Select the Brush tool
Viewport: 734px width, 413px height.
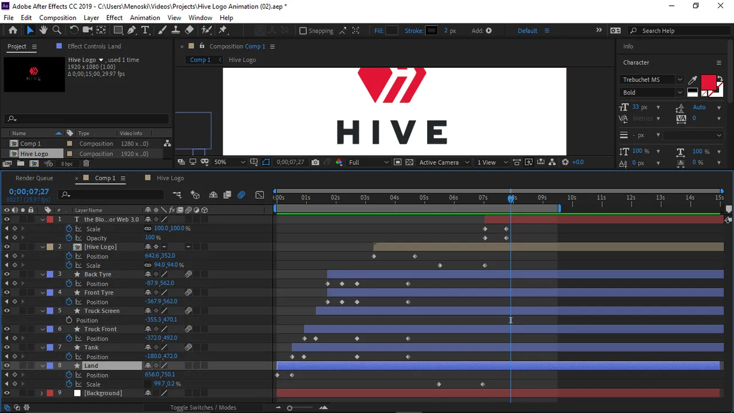pyautogui.click(x=162, y=30)
